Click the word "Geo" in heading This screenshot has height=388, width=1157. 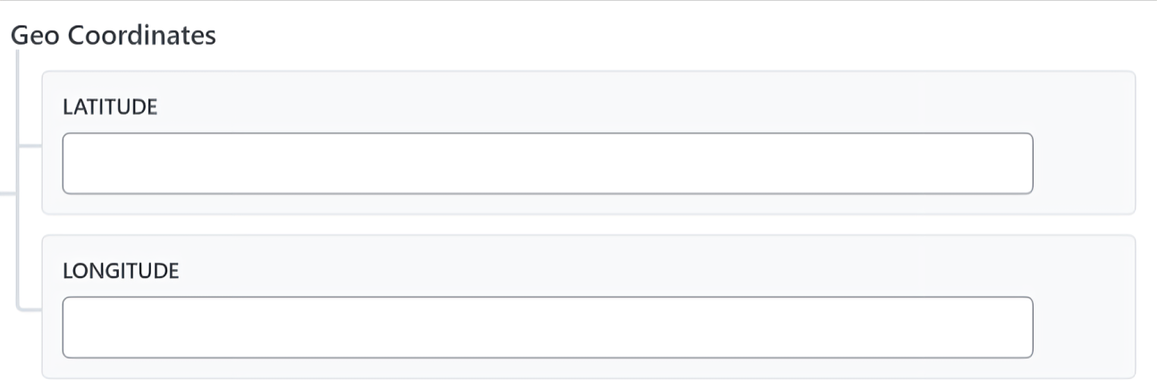(x=35, y=36)
